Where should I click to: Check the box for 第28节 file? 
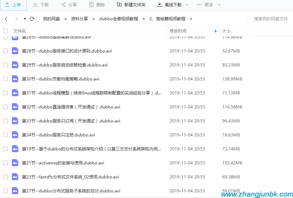(5, 51)
